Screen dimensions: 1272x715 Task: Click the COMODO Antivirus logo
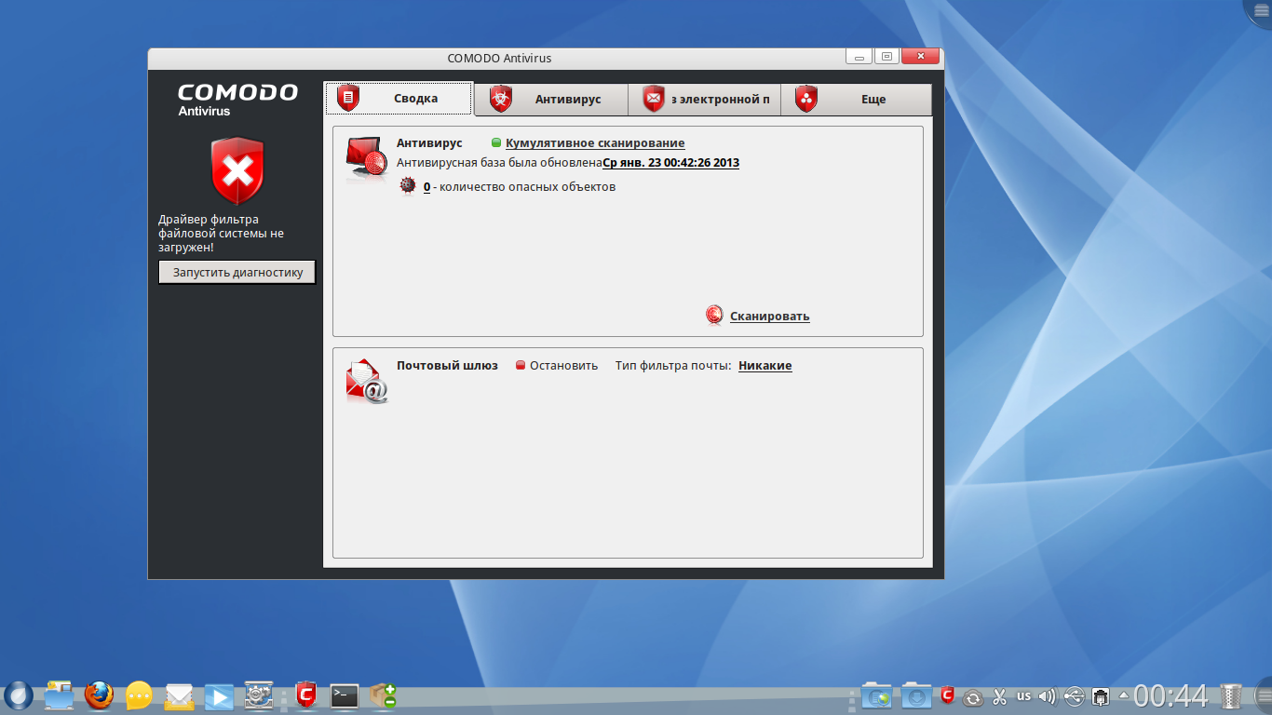[x=237, y=100]
